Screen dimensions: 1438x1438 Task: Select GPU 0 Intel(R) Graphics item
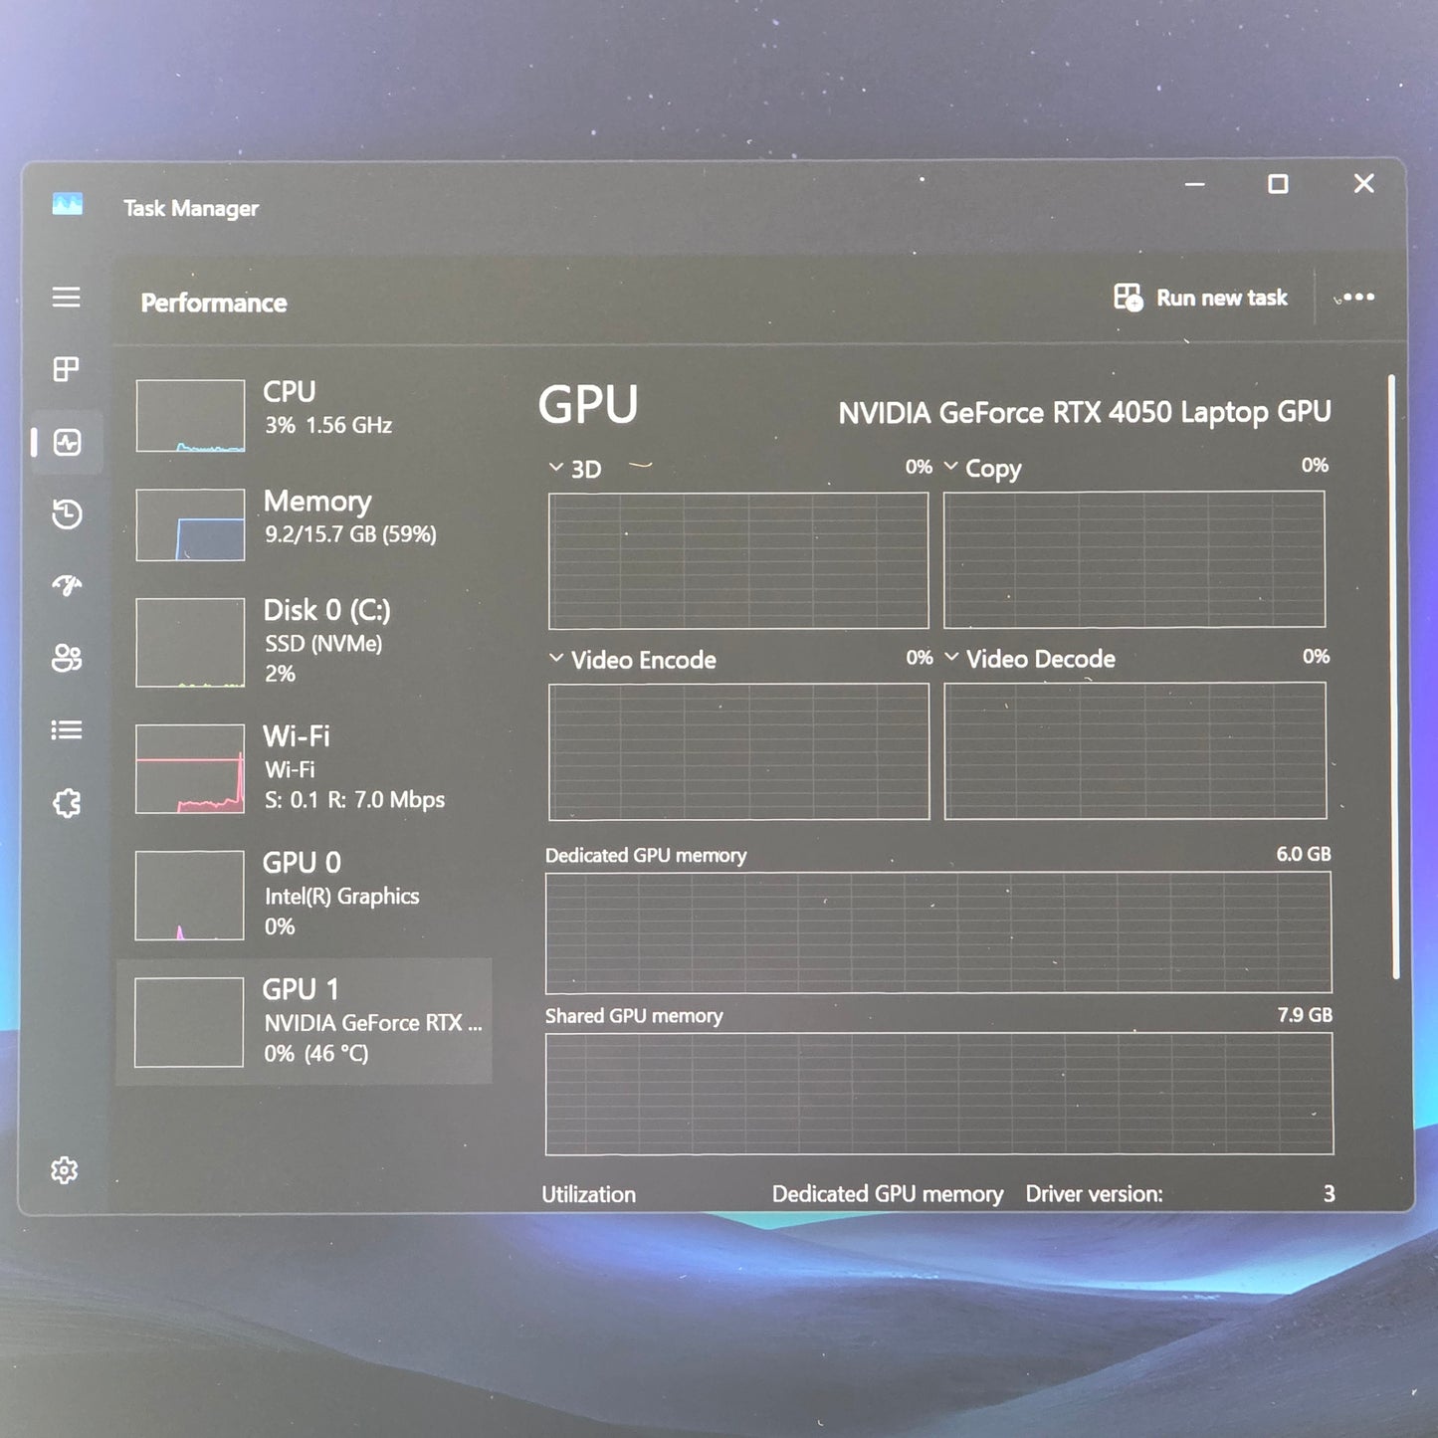pos(305,895)
